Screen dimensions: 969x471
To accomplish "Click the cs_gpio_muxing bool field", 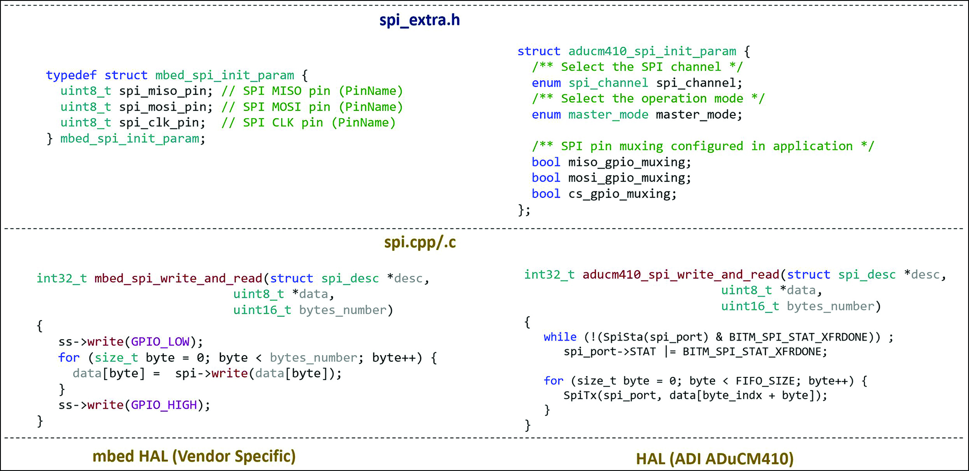I will [x=604, y=194].
